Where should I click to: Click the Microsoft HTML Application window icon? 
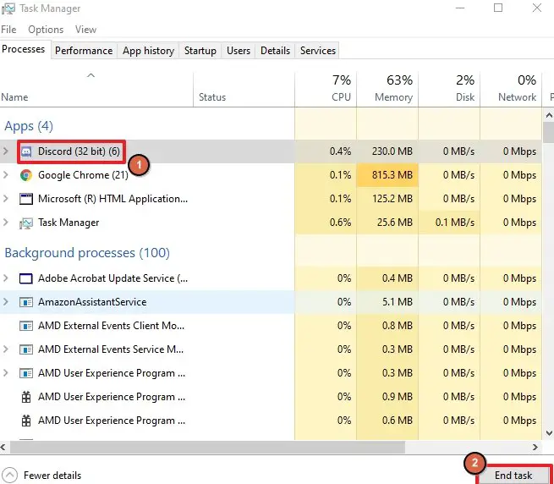26,199
